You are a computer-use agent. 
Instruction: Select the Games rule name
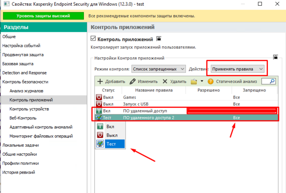pos(130,97)
